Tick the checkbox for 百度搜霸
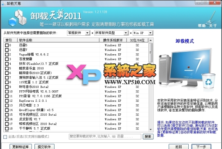The image size is (222, 149). click(x=7, y=59)
